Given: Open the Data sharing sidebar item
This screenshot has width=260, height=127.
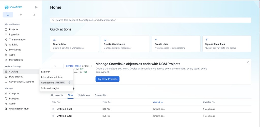Looking at the screenshot, I should pyautogui.click(x=21, y=77).
